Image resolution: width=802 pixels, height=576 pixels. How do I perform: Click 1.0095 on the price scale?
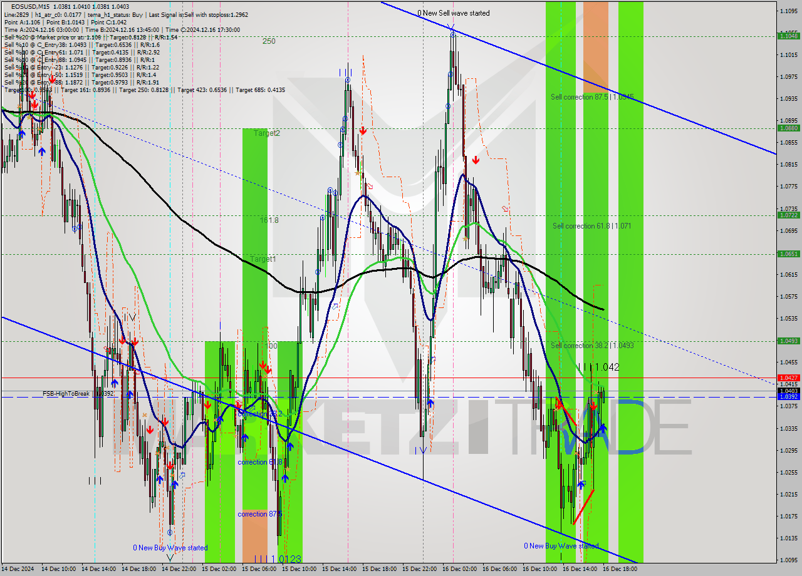point(788,560)
